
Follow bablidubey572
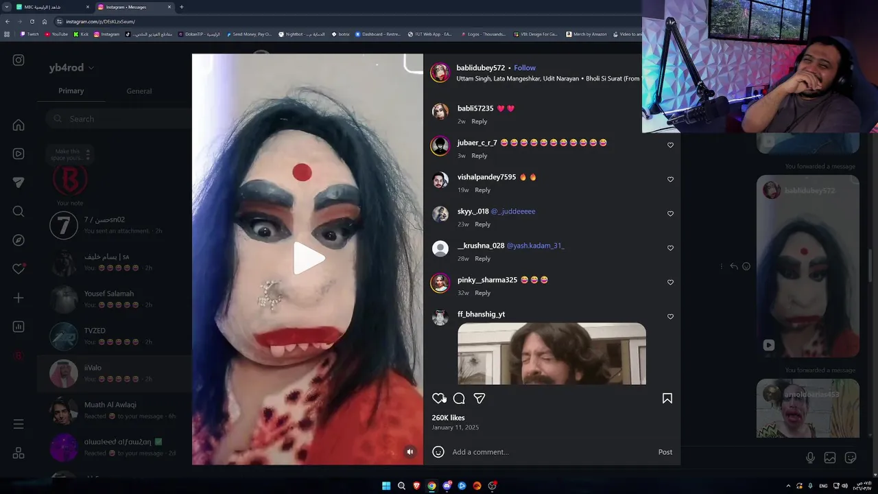[525, 68]
